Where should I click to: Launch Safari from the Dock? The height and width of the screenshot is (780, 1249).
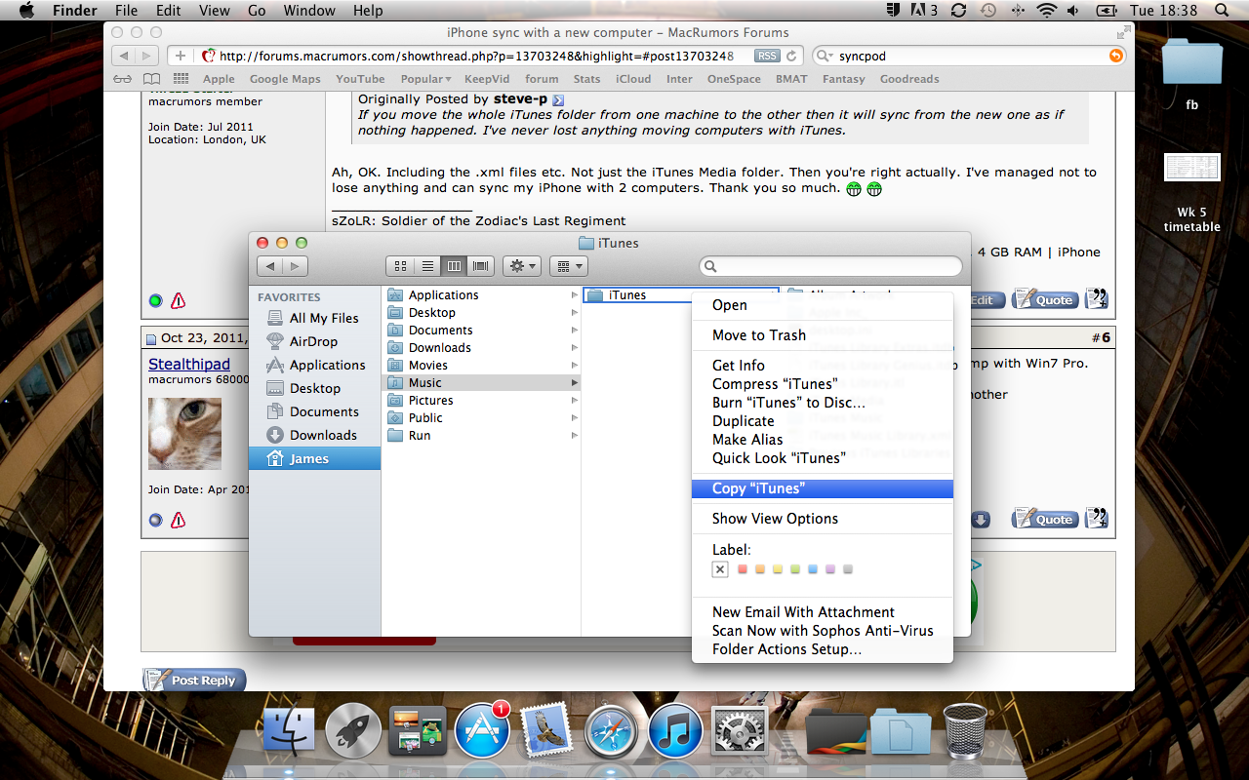[611, 731]
